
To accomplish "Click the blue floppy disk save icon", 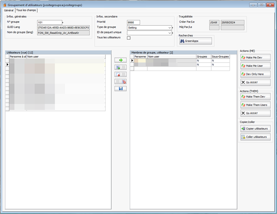I will click(x=120, y=88).
